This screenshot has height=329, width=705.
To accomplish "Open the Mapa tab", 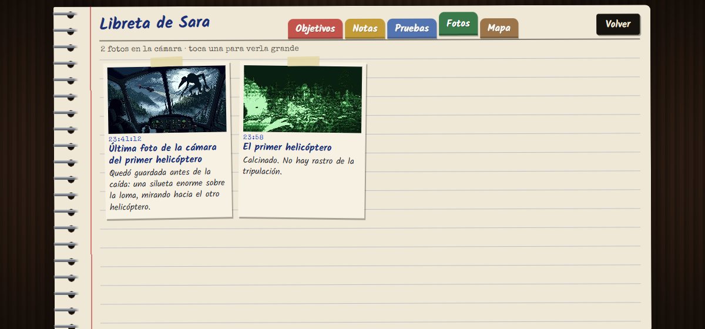I will click(x=499, y=28).
